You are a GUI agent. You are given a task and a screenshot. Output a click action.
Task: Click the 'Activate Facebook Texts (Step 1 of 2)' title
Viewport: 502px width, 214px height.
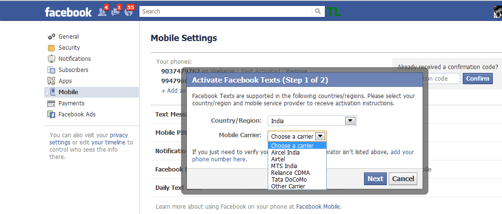(260, 80)
